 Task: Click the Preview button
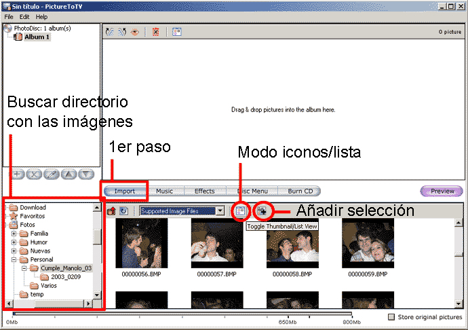tap(442, 191)
